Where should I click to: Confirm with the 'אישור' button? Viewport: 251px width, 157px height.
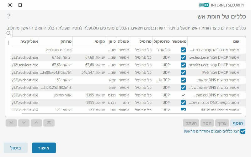coord(44,148)
